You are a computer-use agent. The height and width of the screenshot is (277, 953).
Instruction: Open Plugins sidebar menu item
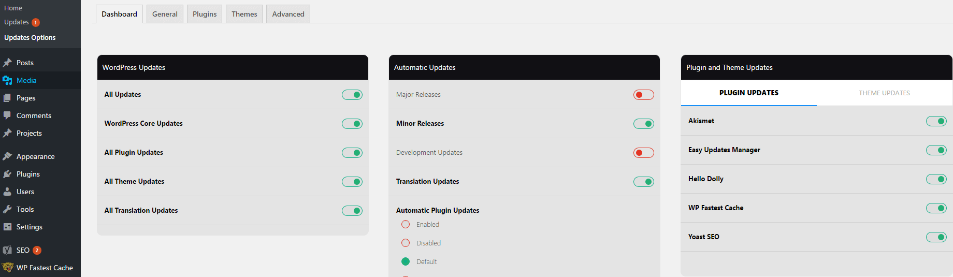click(40, 174)
